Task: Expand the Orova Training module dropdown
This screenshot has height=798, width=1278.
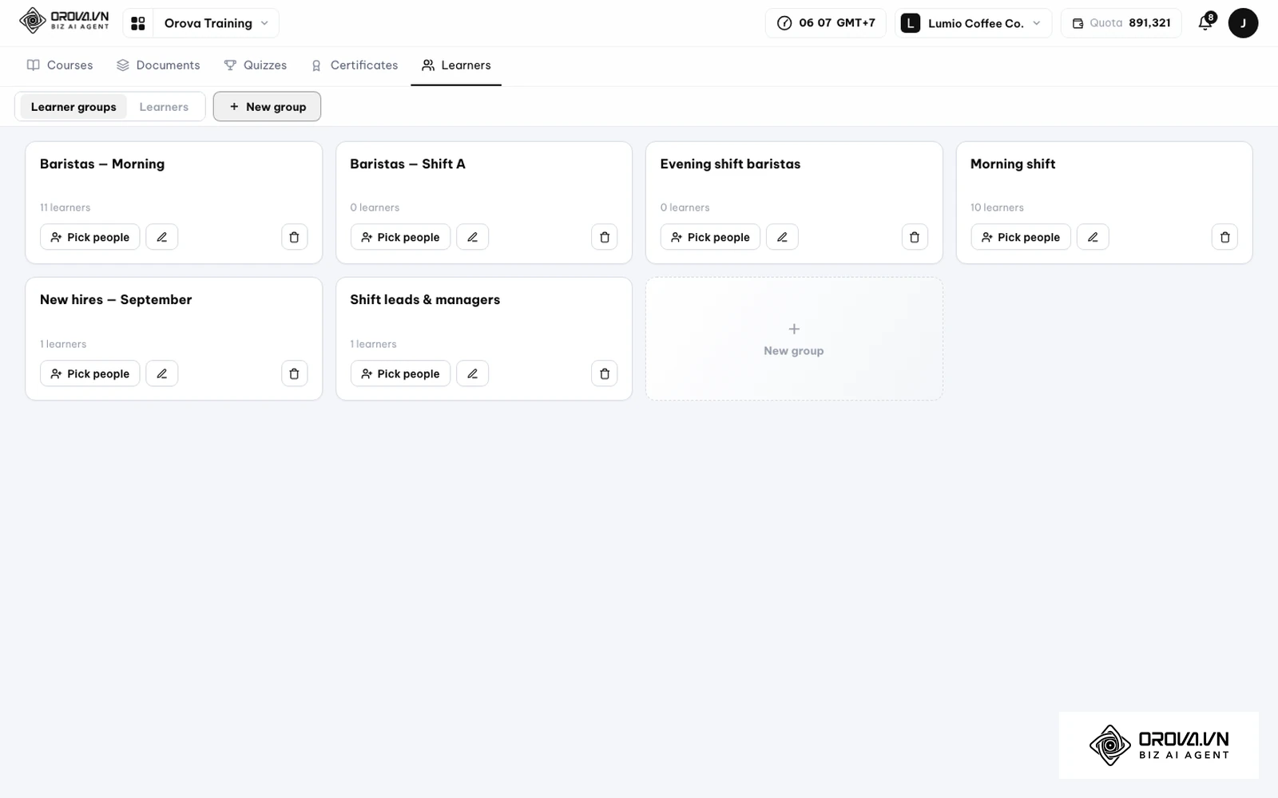Action: 216,23
